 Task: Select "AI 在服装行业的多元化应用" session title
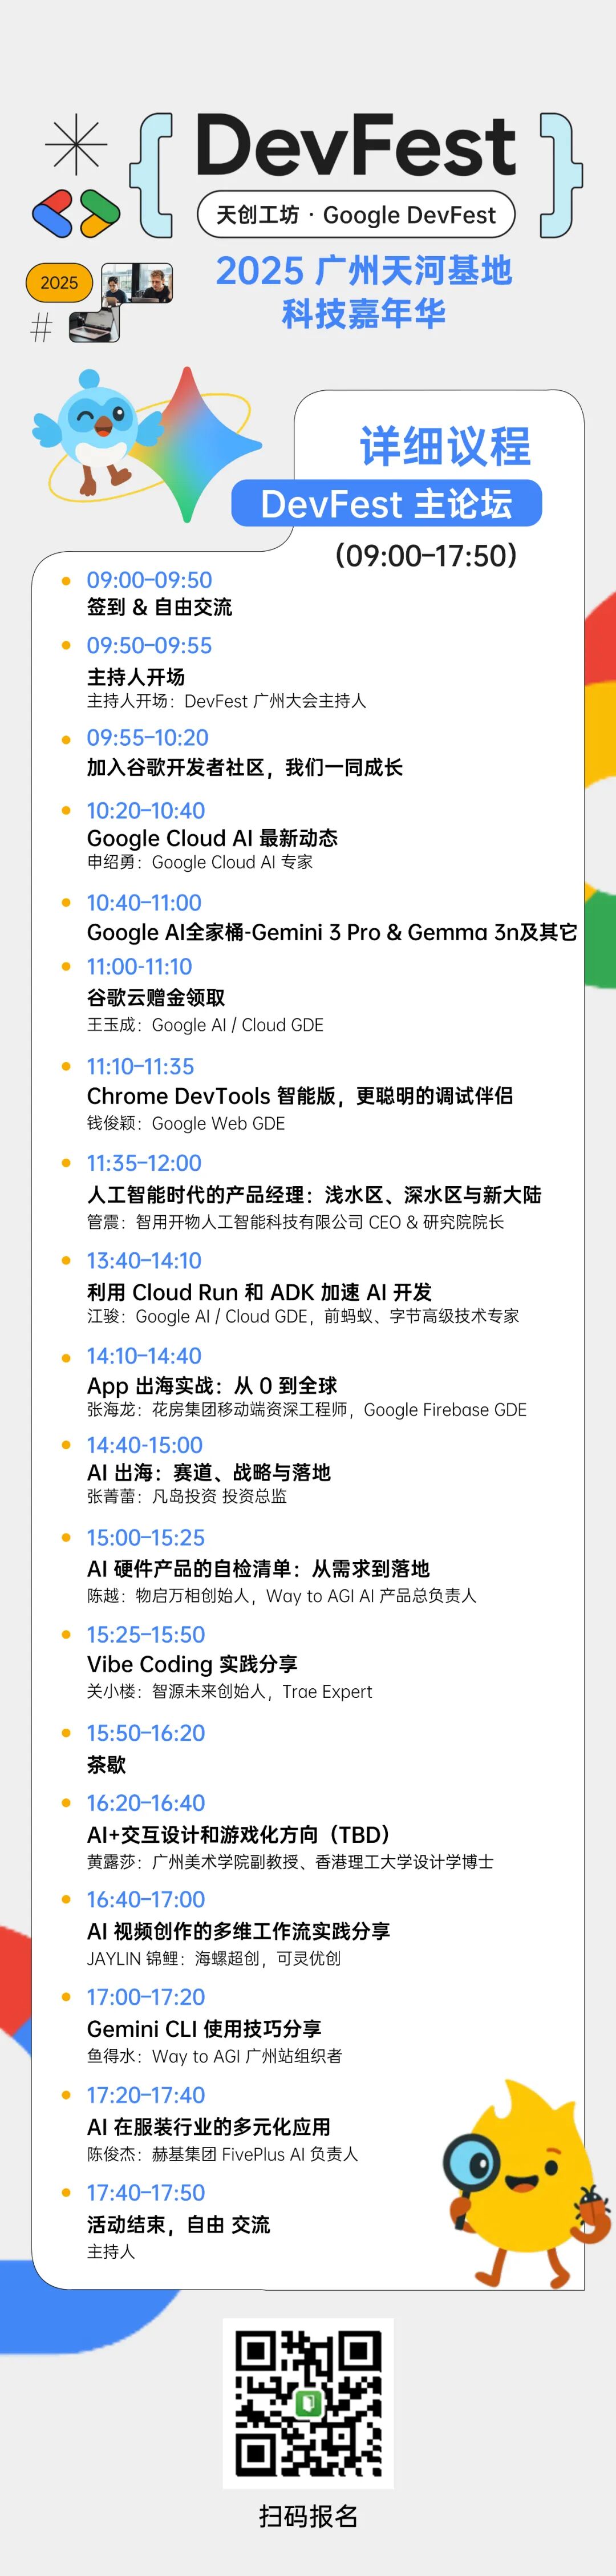coord(209,2126)
